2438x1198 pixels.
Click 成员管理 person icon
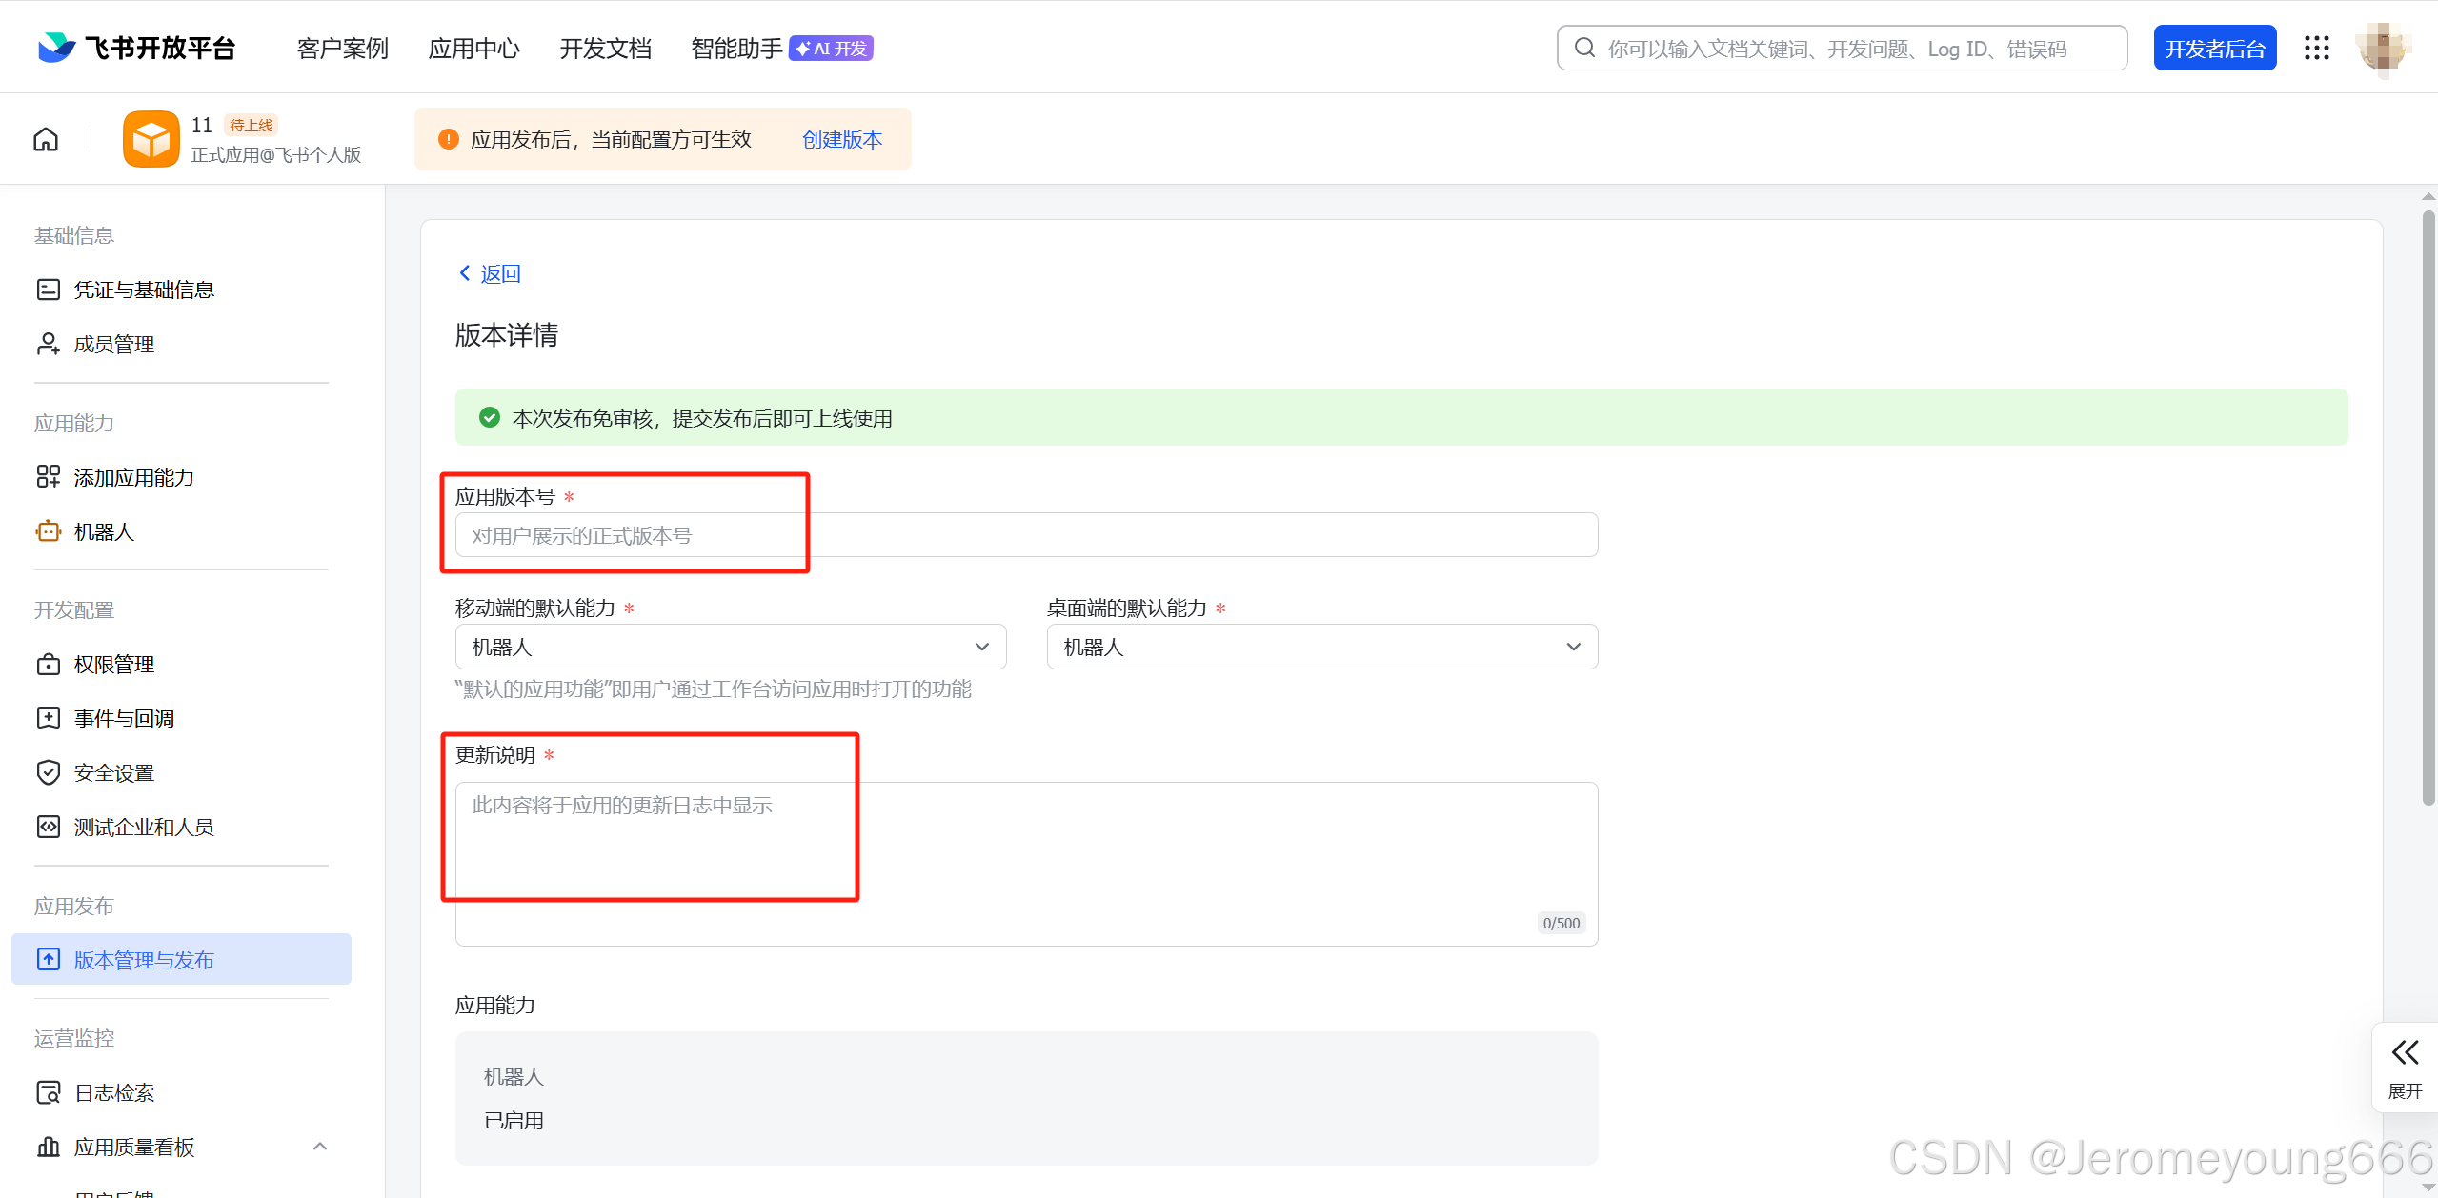48,344
